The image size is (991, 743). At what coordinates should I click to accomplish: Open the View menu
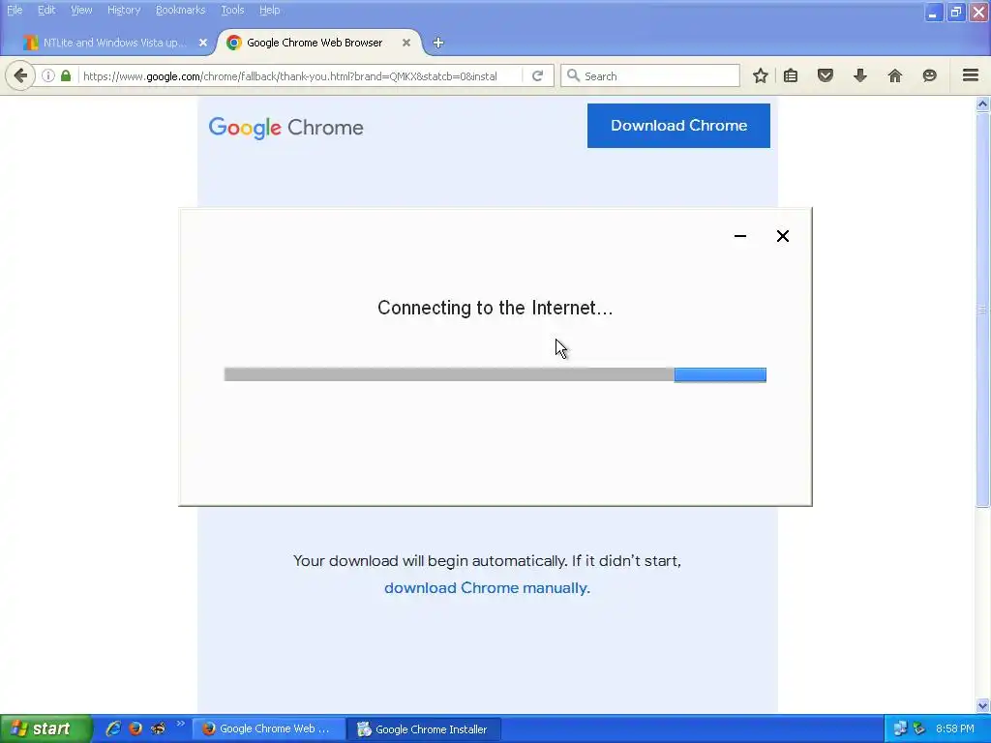coord(81,10)
